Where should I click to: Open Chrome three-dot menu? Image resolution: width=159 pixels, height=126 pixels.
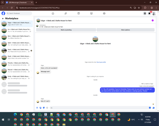tap(156, 8)
